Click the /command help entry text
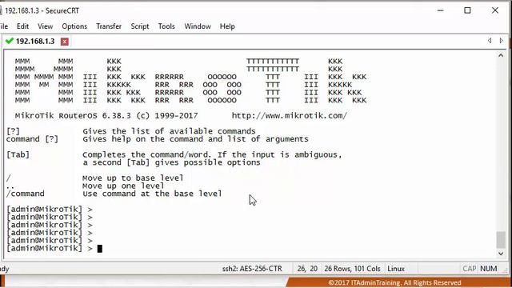Viewport: 512px width, 288px height. [x=25, y=194]
